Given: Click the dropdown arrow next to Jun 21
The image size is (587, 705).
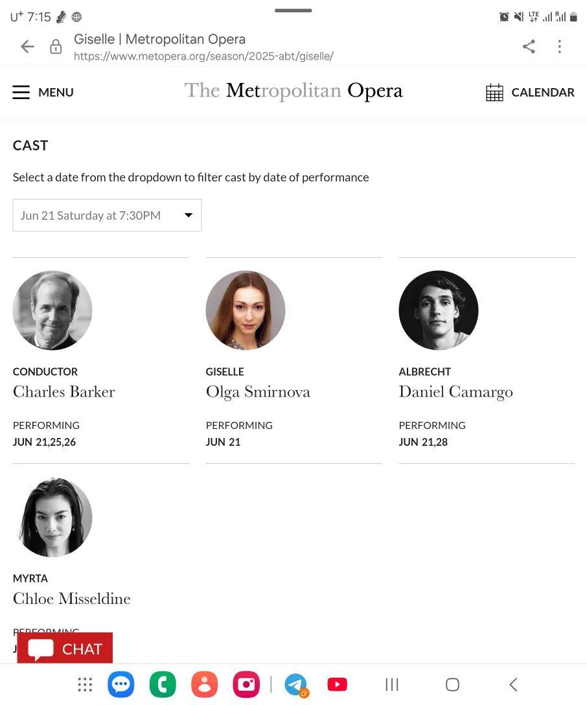Looking at the screenshot, I should 189,215.
